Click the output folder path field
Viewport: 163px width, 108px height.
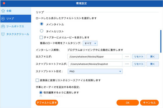point(95,57)
